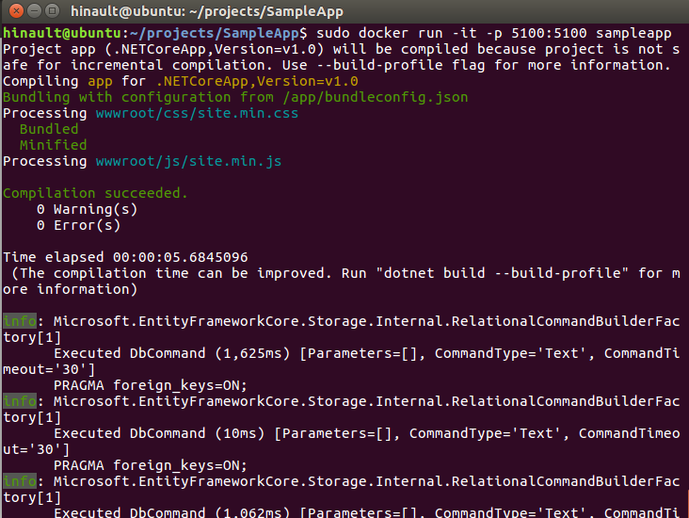Click the green "Minified" status text
689x518 pixels.
click(53, 145)
